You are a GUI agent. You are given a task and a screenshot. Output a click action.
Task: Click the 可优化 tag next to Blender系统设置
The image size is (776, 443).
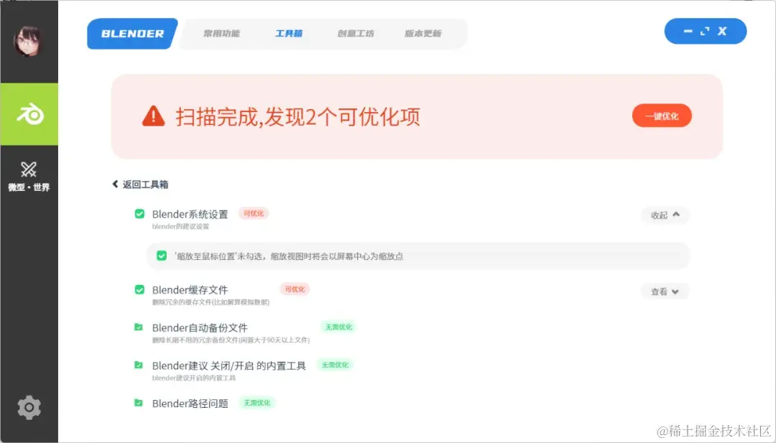point(254,213)
